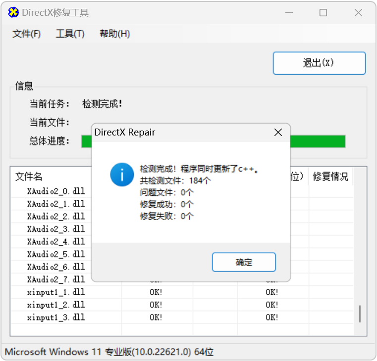Close the DirectX Repair dialog with X
This screenshot has width=377, height=361.
278,132
